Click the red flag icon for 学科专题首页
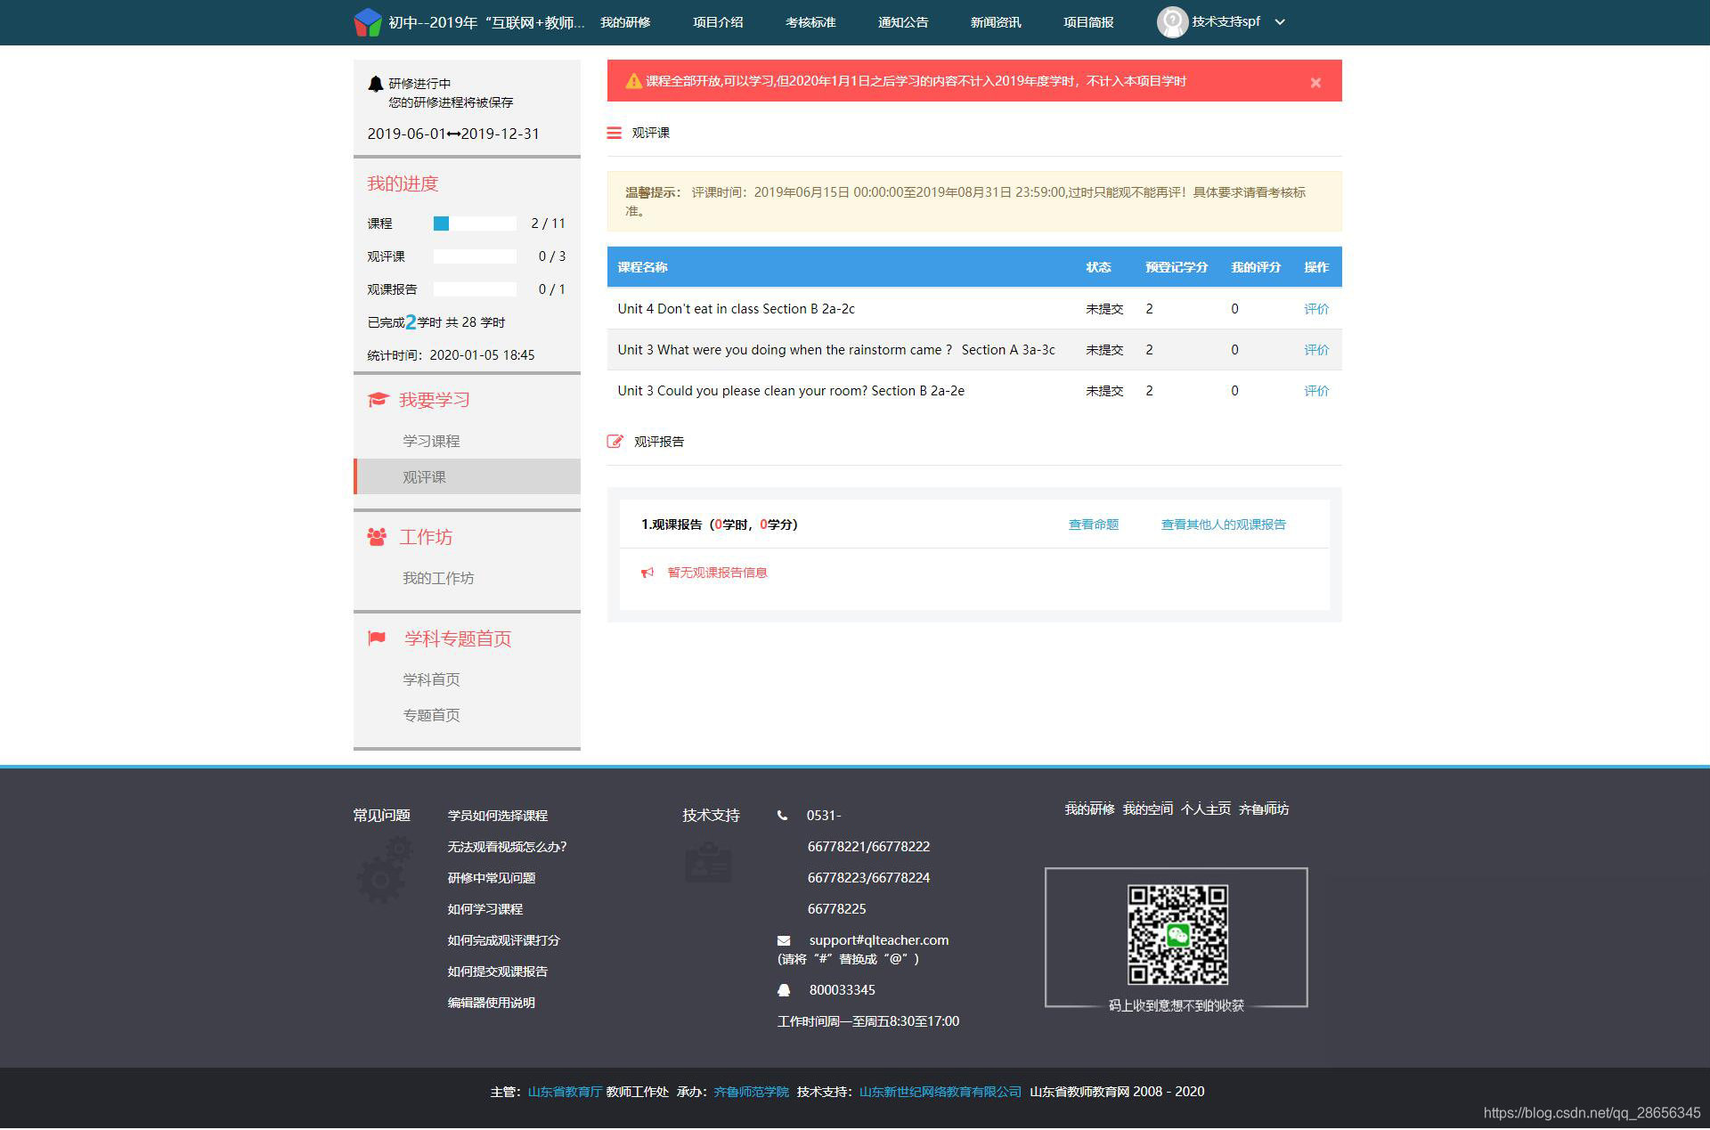Viewport: 1710px width, 1130px height. 377,638
